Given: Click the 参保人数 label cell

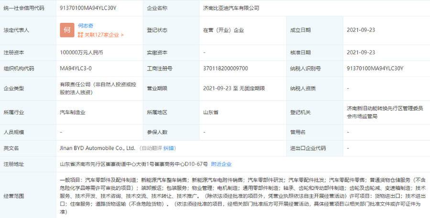Looking at the screenshot, I should pyautogui.click(x=171, y=132).
